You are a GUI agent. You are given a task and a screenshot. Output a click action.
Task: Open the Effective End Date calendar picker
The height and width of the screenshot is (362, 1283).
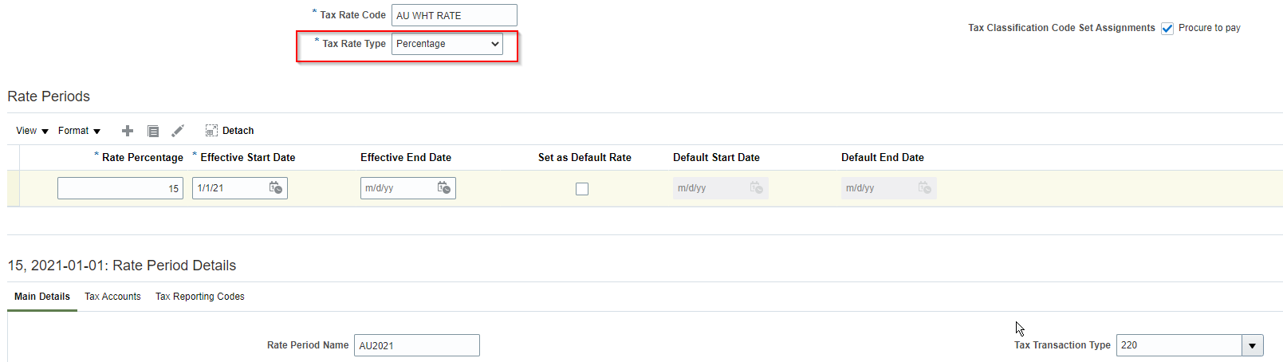pyautogui.click(x=444, y=188)
